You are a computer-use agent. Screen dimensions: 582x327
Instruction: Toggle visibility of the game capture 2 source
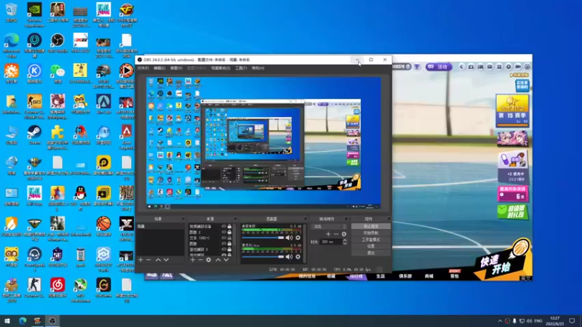224,249
